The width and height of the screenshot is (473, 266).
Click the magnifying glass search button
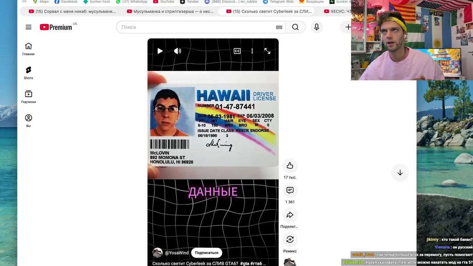click(295, 27)
